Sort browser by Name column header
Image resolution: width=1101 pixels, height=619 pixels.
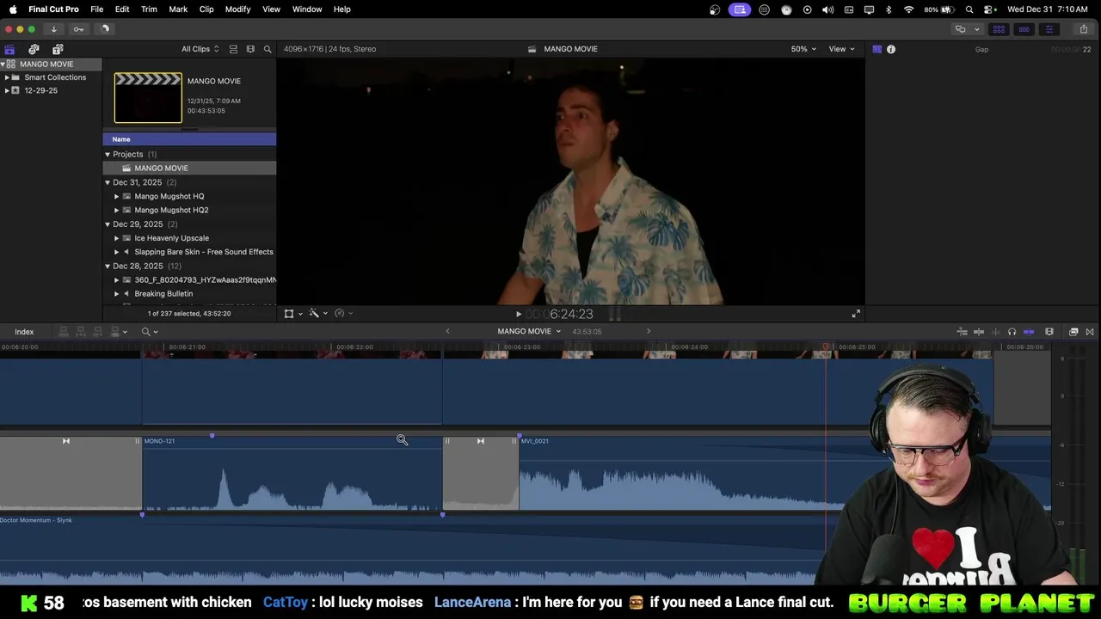(189, 139)
